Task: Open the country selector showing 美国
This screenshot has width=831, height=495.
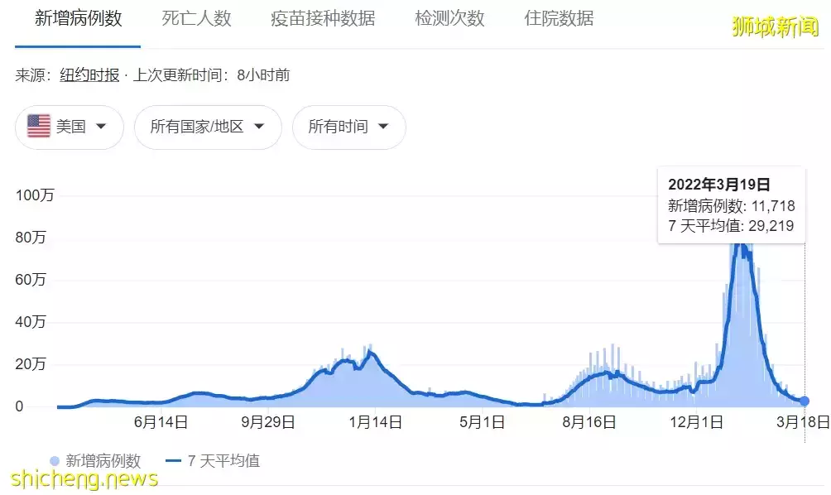Action: pos(69,127)
